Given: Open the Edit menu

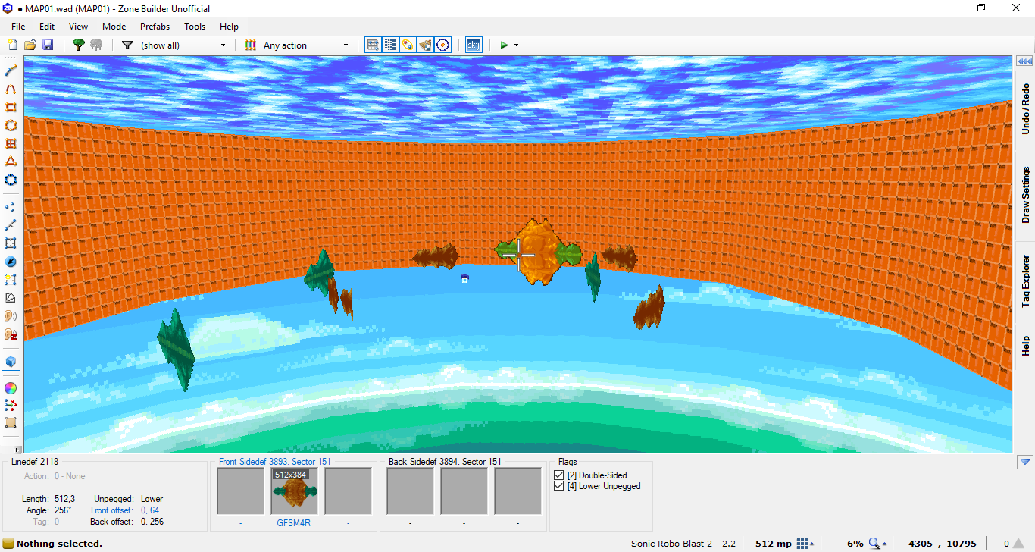Looking at the screenshot, I should point(47,26).
